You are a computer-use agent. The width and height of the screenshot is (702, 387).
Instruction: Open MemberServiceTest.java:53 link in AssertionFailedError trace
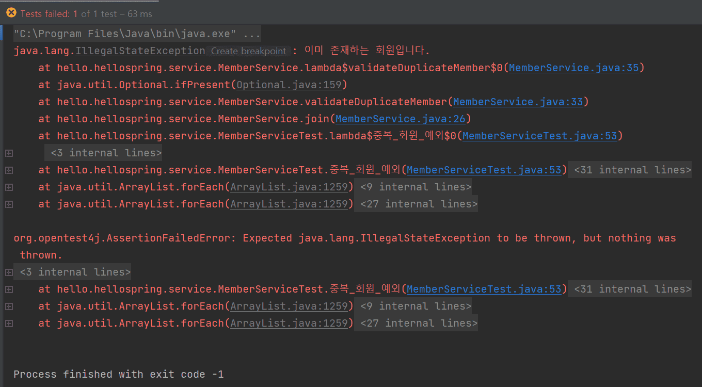click(x=484, y=289)
